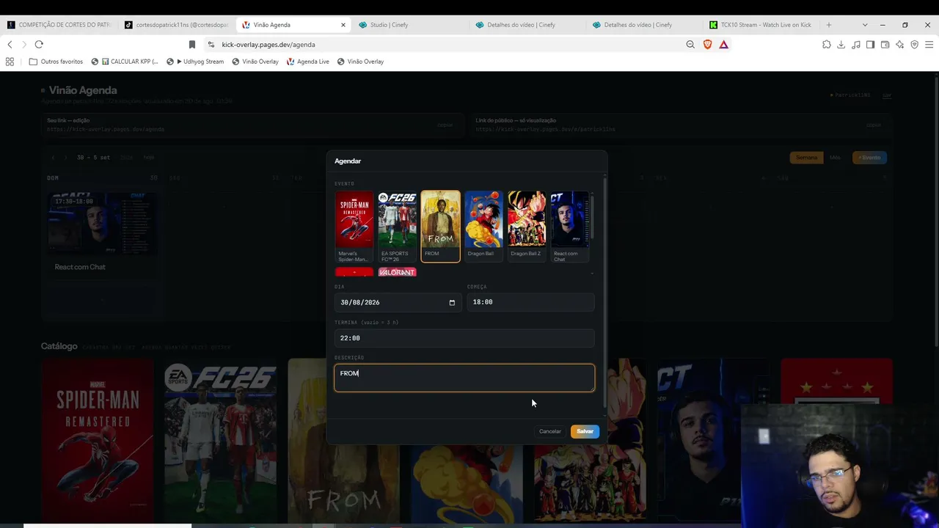Cancel the Agendar dialog
Screen dimensions: 939x528
[549, 431]
